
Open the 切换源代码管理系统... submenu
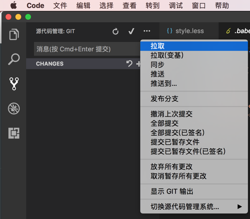[x=194, y=207]
